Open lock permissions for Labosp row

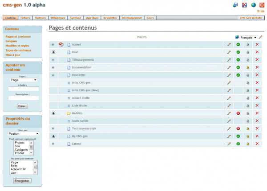point(248,144)
